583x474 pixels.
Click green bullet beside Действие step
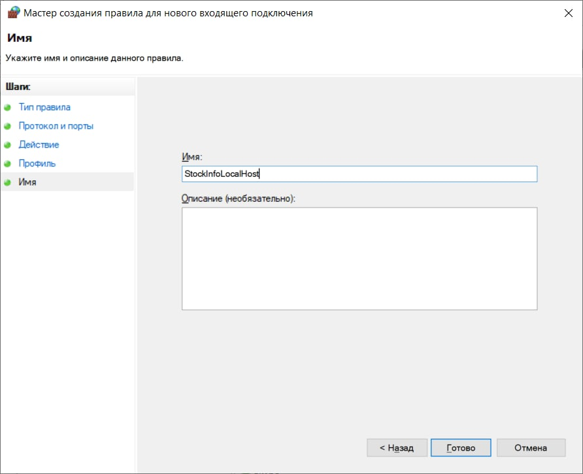click(7, 145)
